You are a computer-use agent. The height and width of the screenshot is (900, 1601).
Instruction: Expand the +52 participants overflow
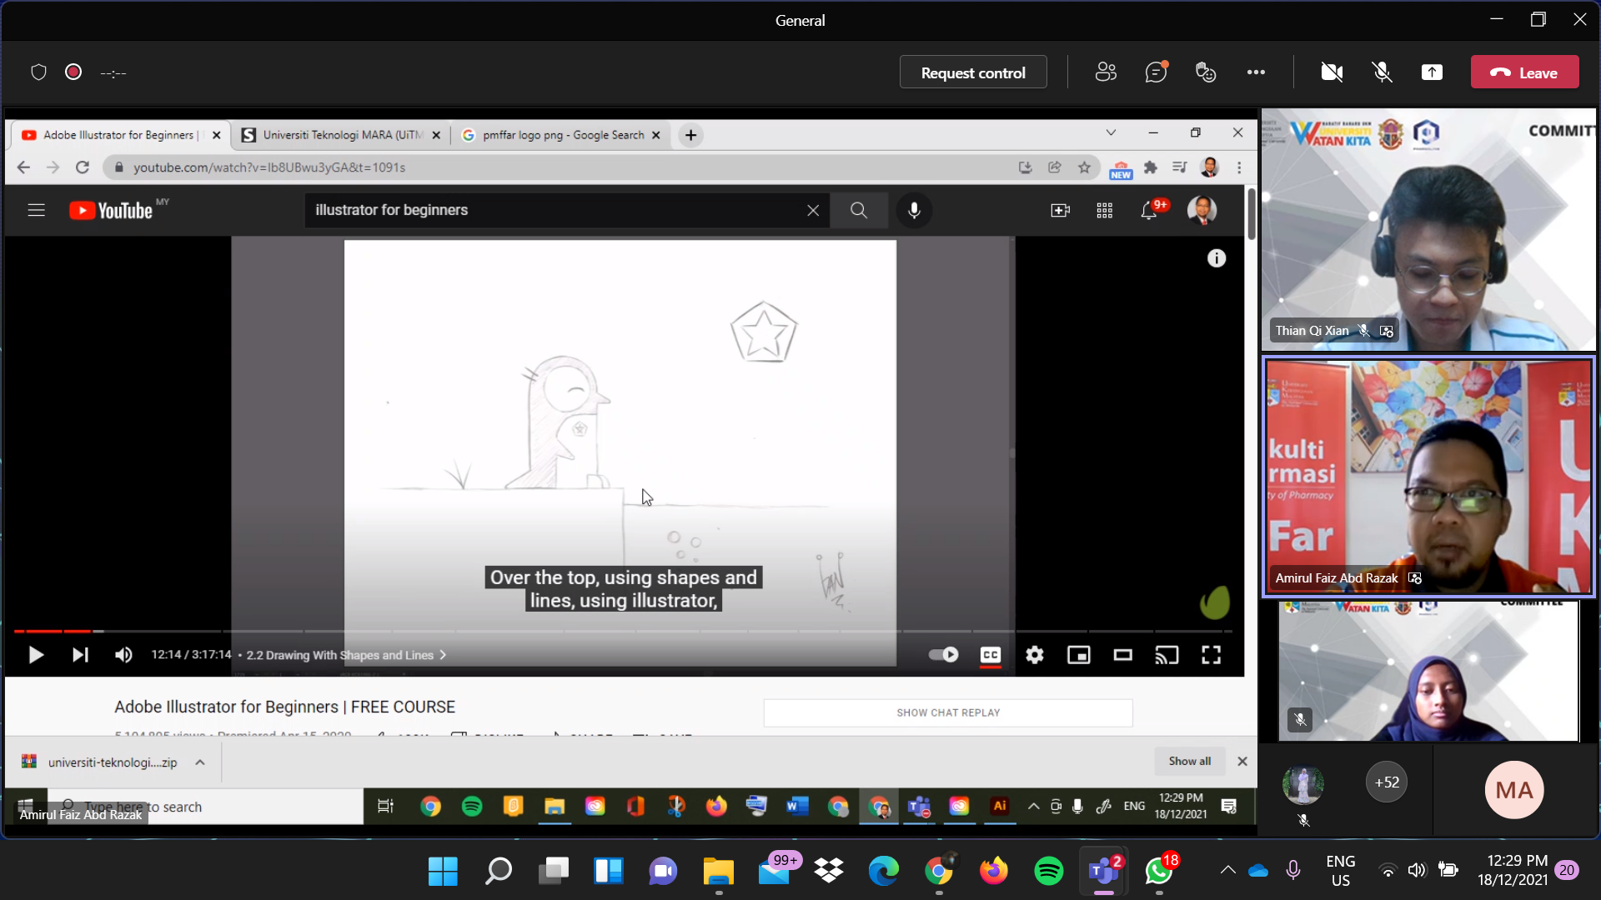[x=1387, y=782]
